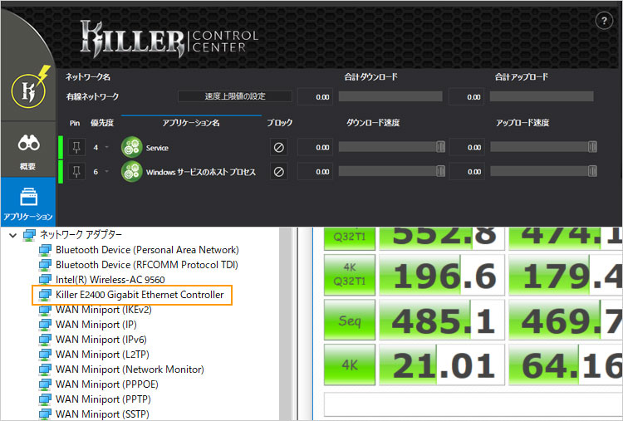Image resolution: width=623 pixels, height=421 pixels.
Task: Click the Service upload speed value field
Action: click(467, 148)
